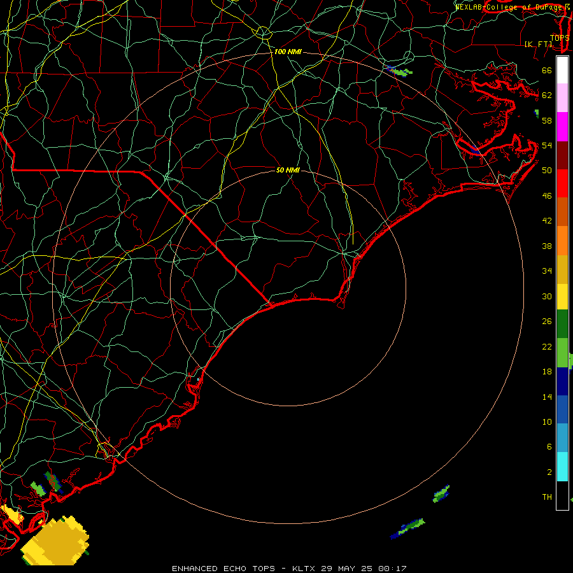
Task: Click the "54" legend value
Action: coord(547,145)
